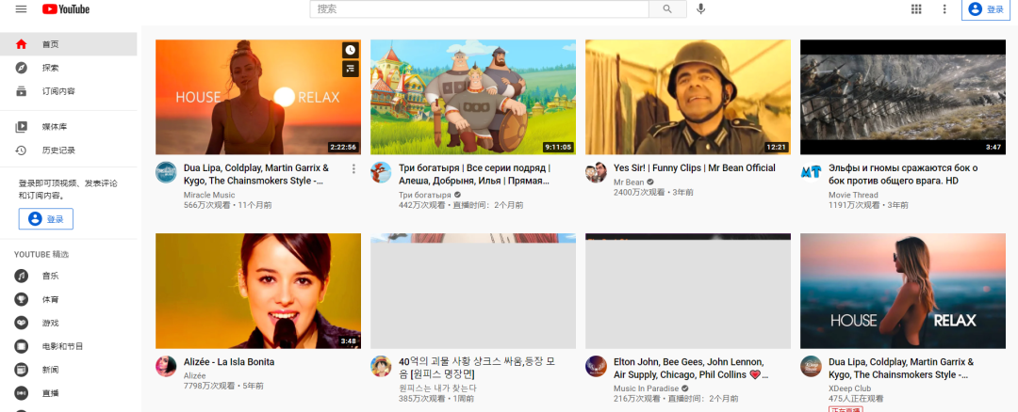1018x412 pixels.
Task: Open the 2:22:56 House Relax video thumbnail
Action: [x=258, y=97]
